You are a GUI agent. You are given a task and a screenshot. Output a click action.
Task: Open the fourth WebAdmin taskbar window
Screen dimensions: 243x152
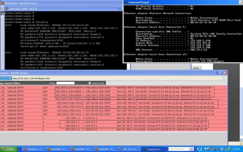[105, 149]
